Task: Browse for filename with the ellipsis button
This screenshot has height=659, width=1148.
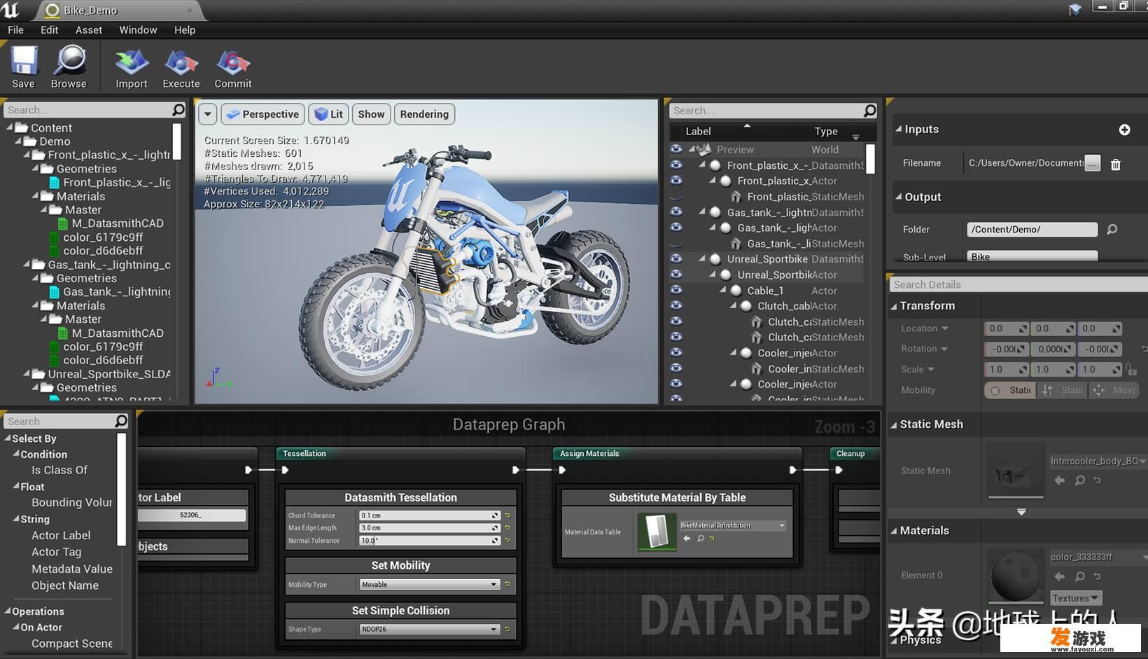Action: pos(1092,163)
